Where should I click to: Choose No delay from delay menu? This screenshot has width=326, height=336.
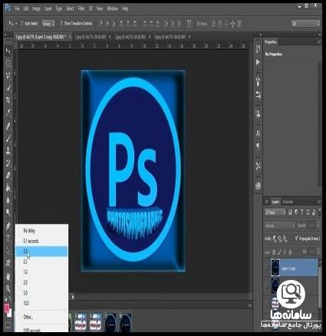pos(41,230)
